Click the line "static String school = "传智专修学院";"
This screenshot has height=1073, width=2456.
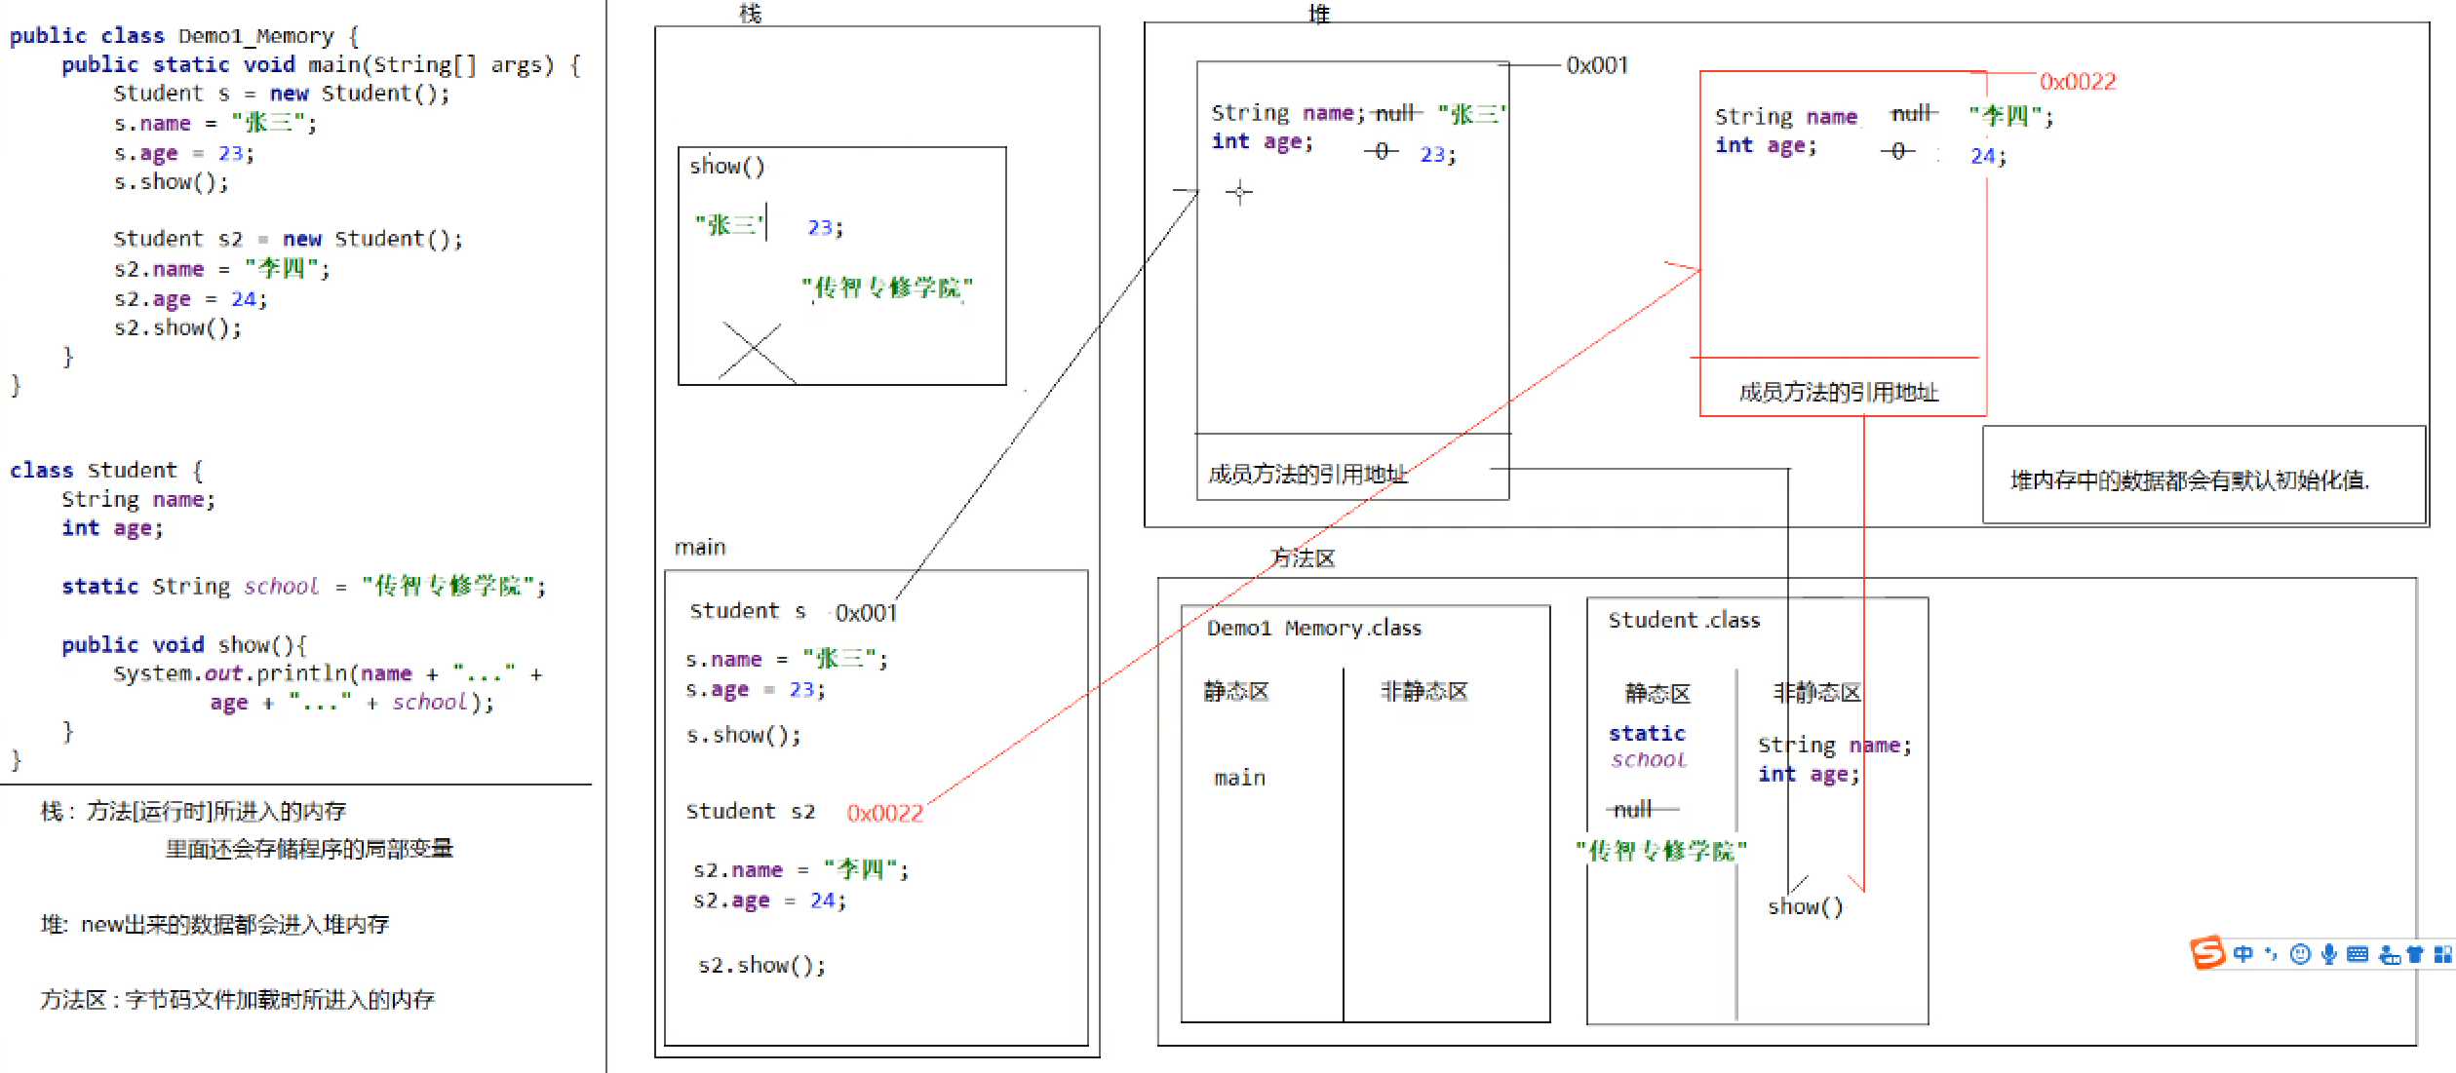coord(303,586)
